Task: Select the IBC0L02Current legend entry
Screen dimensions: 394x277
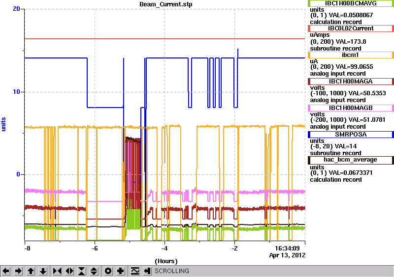Action: click(351, 28)
